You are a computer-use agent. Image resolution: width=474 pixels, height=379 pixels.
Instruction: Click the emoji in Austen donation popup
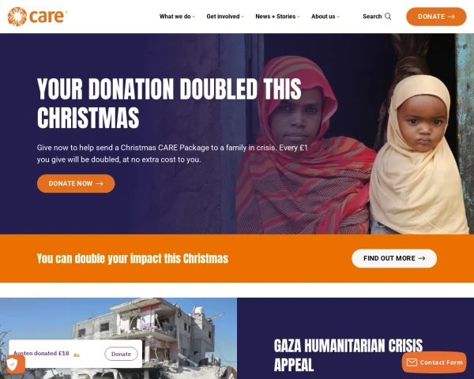click(77, 355)
